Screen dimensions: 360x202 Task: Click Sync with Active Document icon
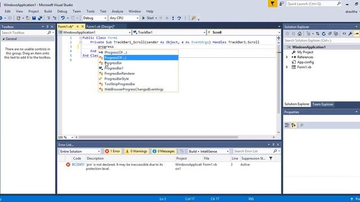[317, 34]
